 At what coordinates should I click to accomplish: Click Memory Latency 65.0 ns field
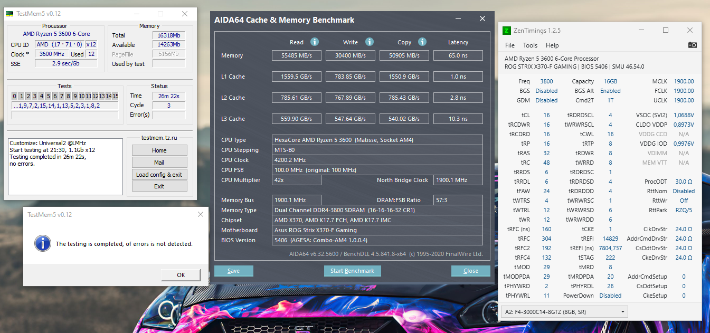coord(458,55)
